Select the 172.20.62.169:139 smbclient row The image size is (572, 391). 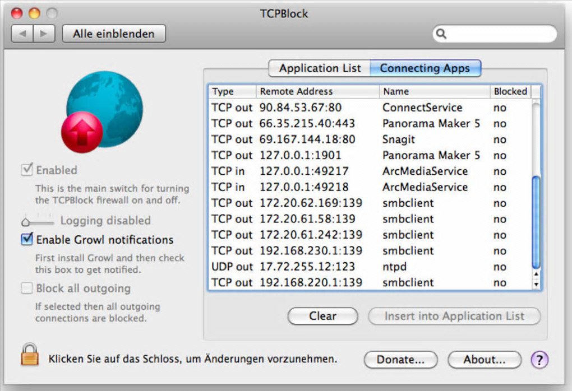370,203
